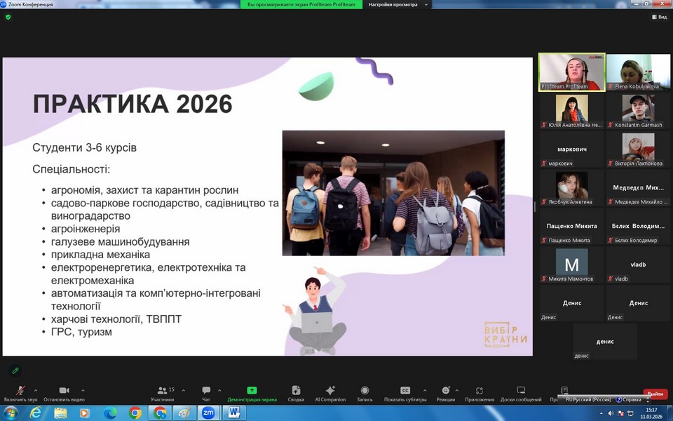Viewport: 673px width, 421px height.
Task: Expand audio options arrow next to microphone
Action: [x=36, y=390]
